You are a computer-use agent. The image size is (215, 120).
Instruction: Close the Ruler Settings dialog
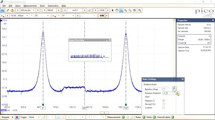(182, 79)
